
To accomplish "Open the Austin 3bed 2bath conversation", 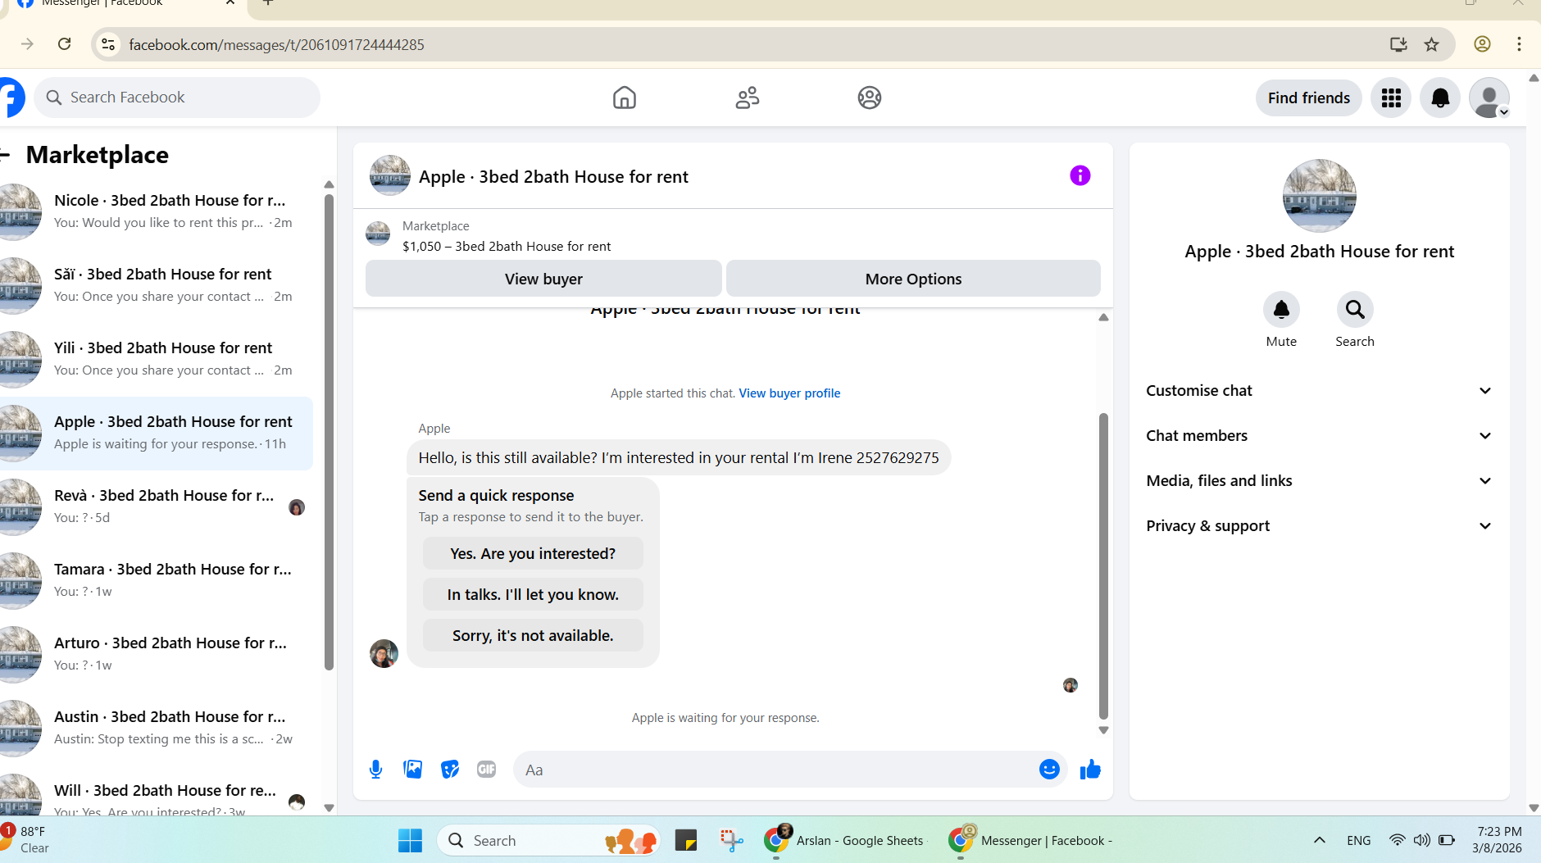I will point(156,728).
